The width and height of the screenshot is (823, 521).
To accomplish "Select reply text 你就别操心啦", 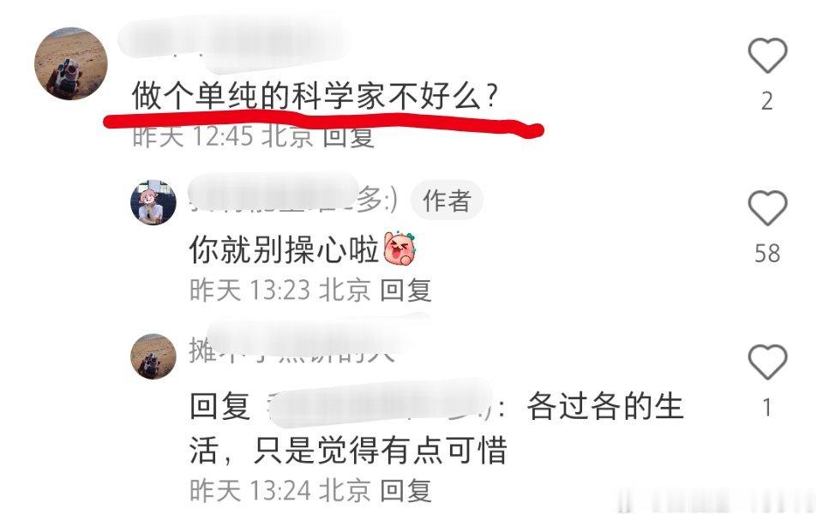I will (284, 249).
